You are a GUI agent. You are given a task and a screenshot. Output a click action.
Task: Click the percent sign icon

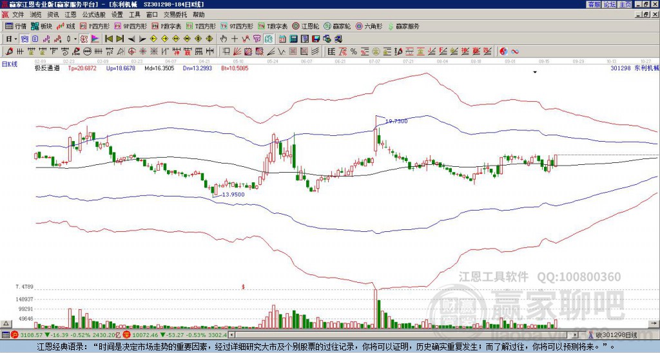pyautogui.click(x=354, y=52)
